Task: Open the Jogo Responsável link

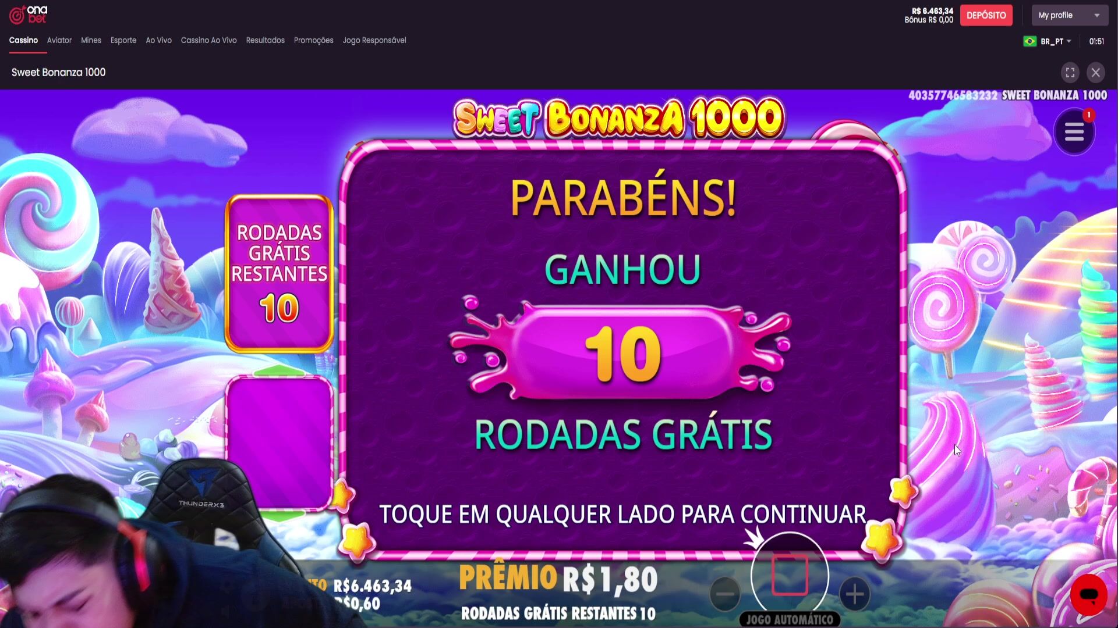Action: [x=374, y=40]
